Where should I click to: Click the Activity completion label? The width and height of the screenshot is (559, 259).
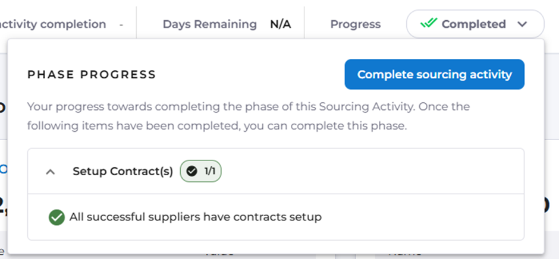[54, 24]
